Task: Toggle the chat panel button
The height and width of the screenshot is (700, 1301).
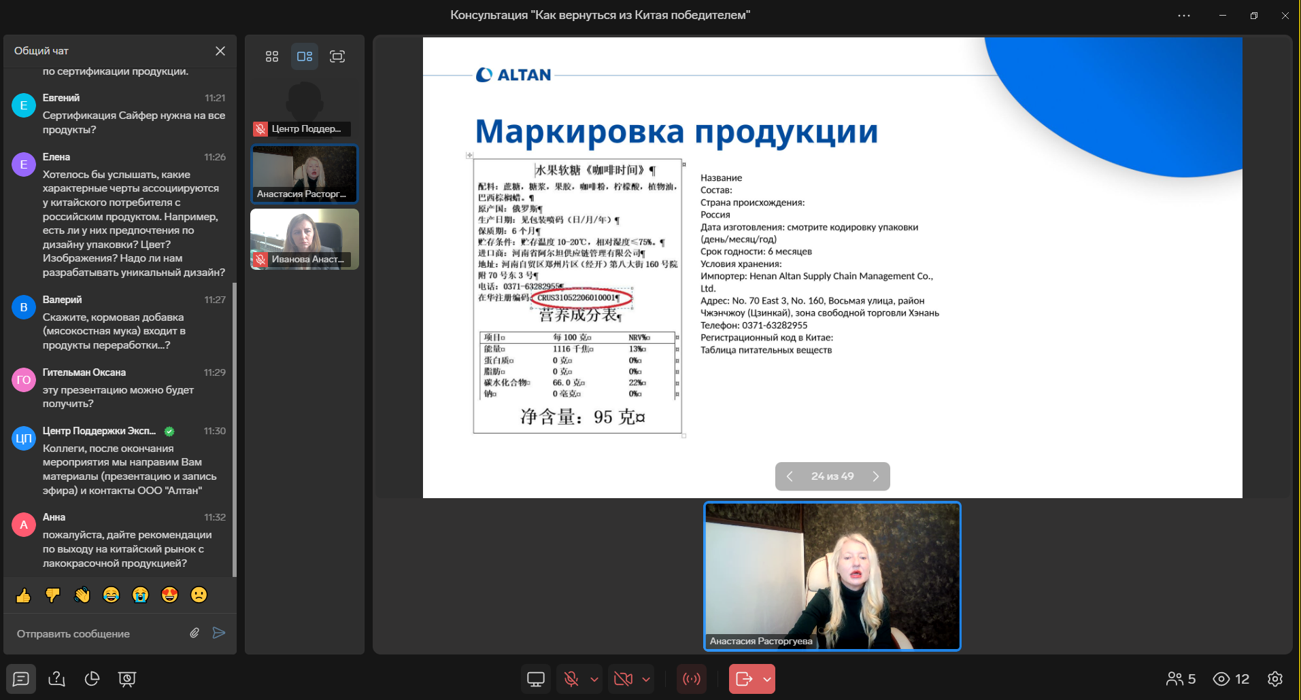Action: [x=21, y=679]
